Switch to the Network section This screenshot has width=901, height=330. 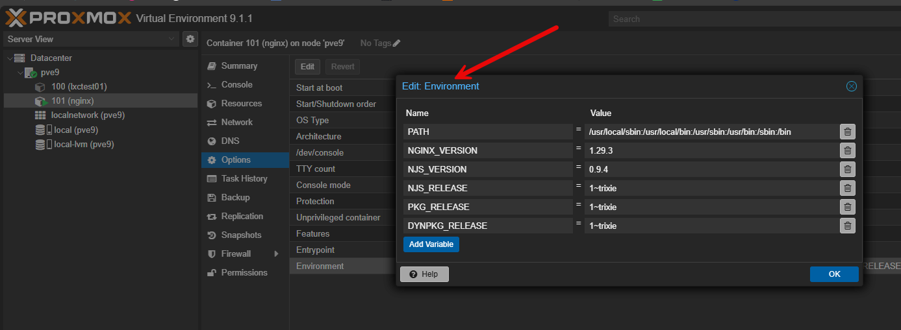pos(236,122)
